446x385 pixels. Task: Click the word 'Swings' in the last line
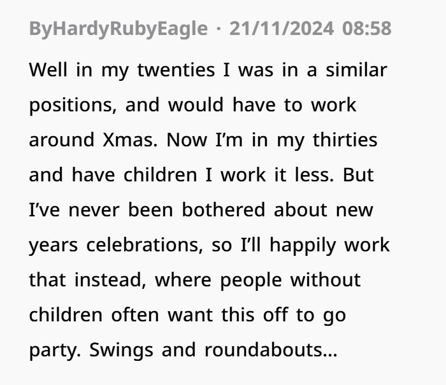pos(121,351)
